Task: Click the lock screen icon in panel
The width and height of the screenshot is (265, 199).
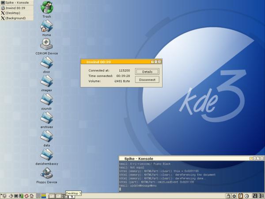Action: point(228,196)
